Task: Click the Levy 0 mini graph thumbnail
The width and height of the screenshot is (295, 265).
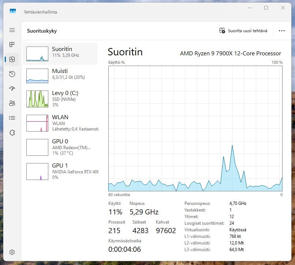Action: 37,99
